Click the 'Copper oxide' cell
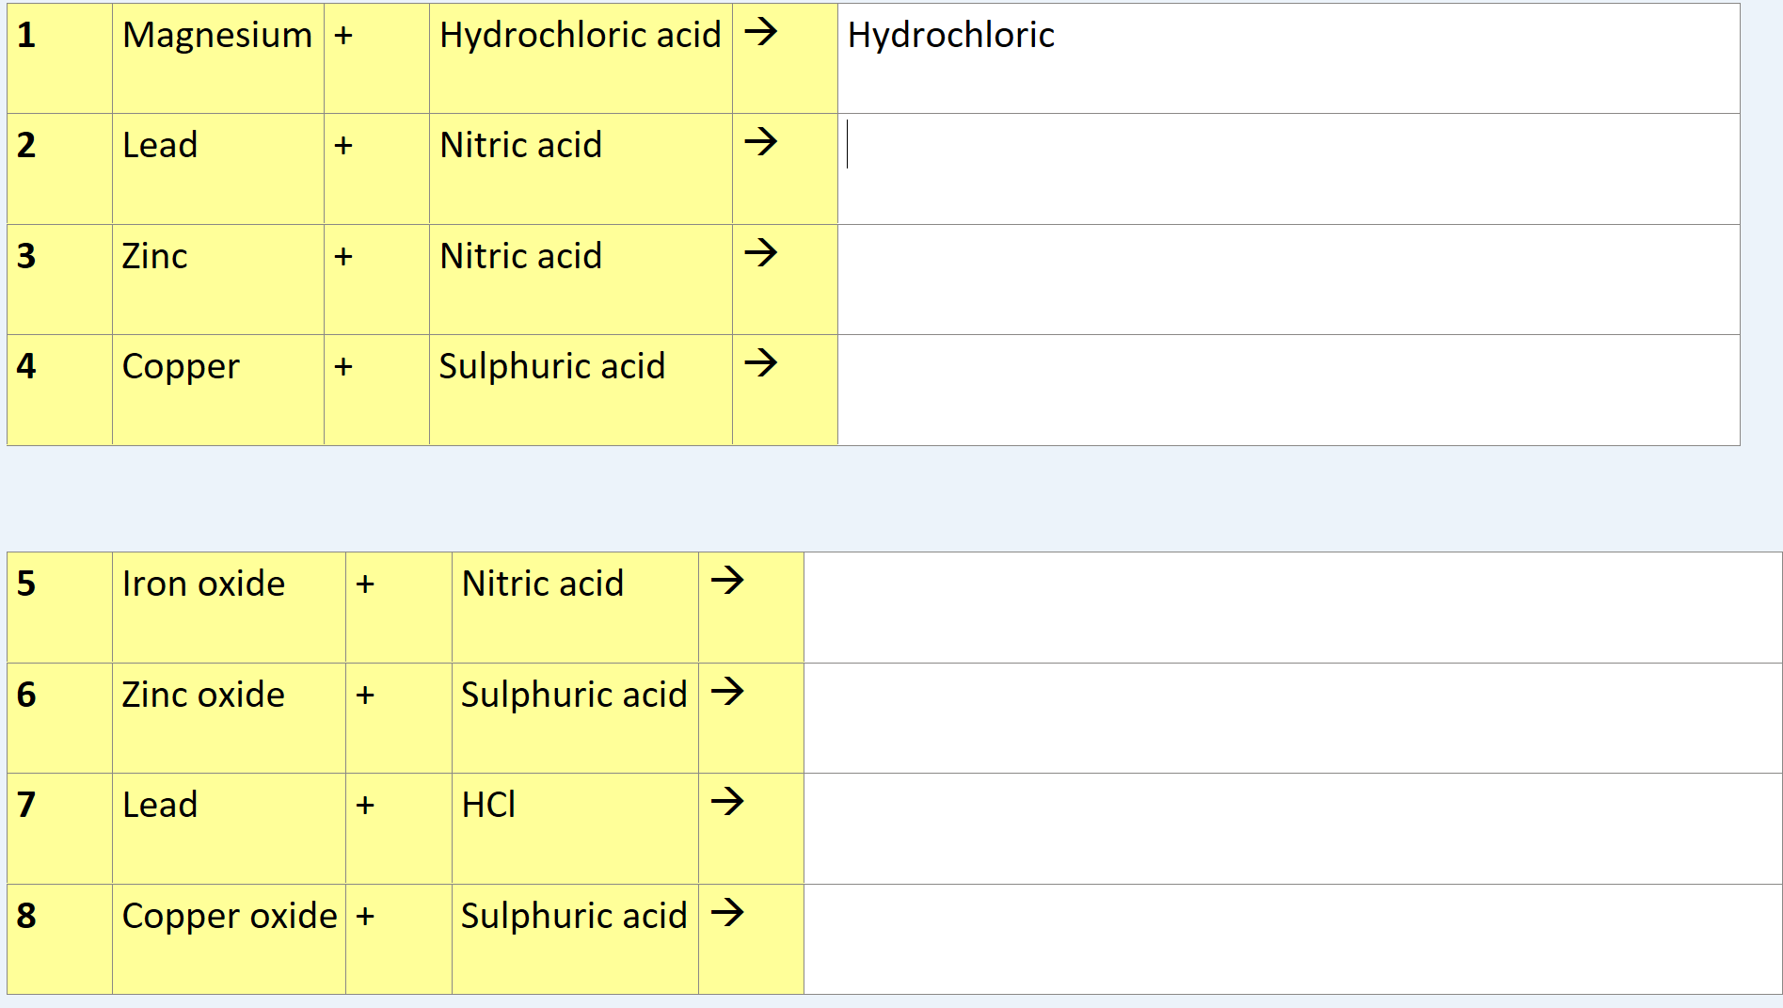Viewport: 1783px width, 1008px height. [x=229, y=939]
